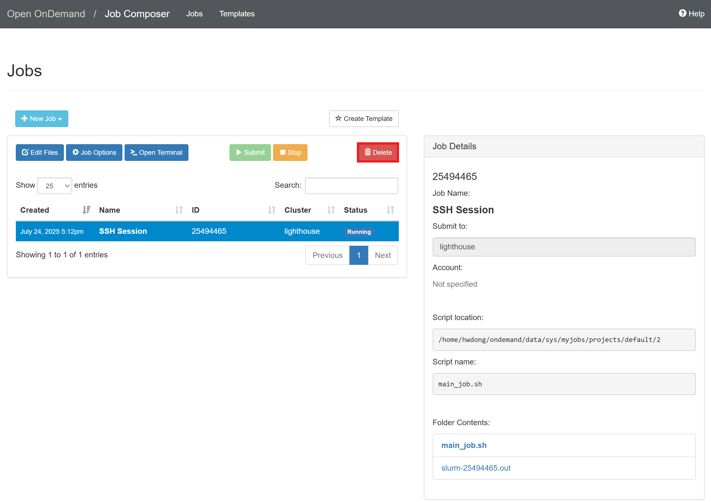
Task: Open the Jobs menu item in the navbar
Action: pyautogui.click(x=194, y=14)
